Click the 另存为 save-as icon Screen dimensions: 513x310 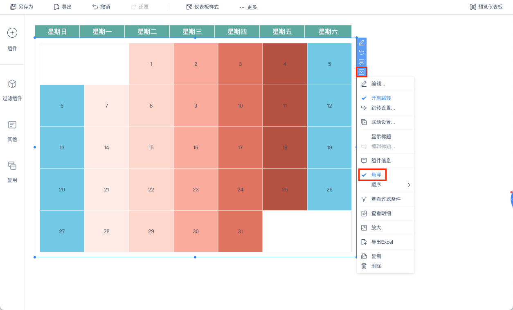tap(13, 7)
